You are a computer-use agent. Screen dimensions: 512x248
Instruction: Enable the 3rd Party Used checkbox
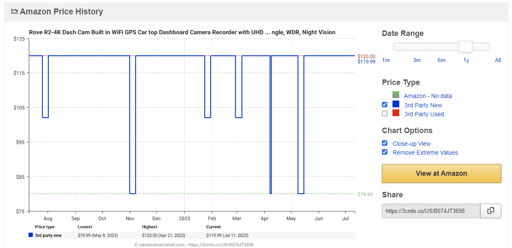[x=384, y=113]
